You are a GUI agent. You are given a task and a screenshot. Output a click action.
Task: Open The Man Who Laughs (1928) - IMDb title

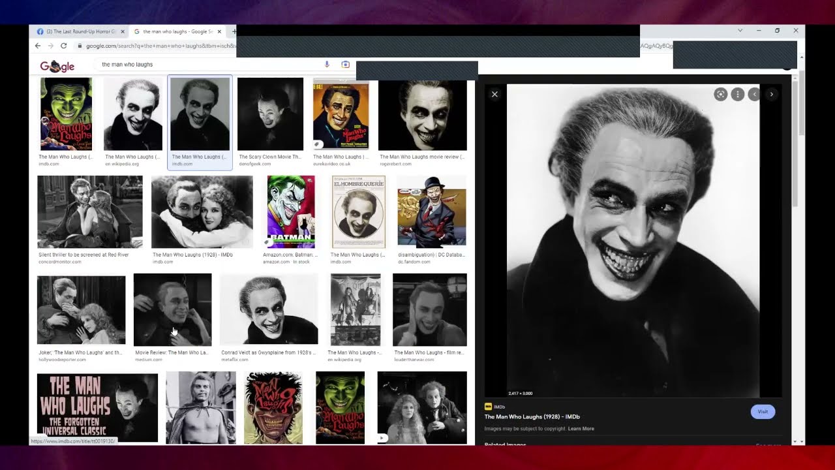pos(532,416)
